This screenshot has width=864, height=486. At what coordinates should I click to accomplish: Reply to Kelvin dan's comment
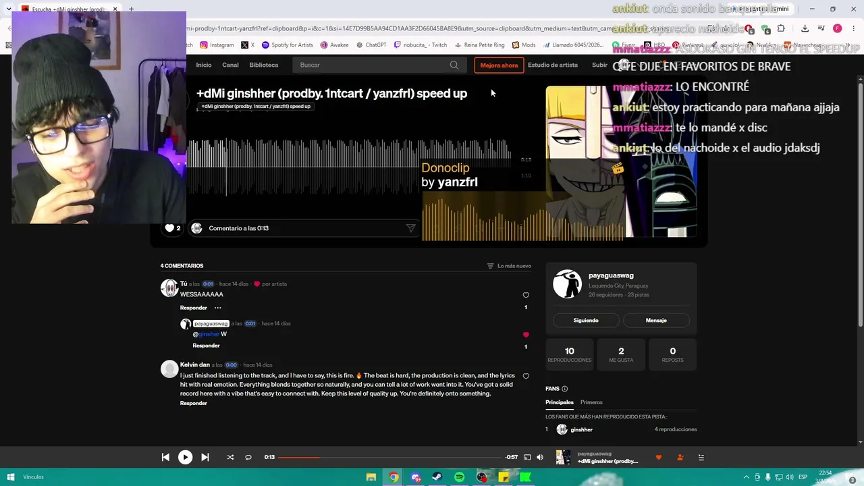(x=194, y=403)
